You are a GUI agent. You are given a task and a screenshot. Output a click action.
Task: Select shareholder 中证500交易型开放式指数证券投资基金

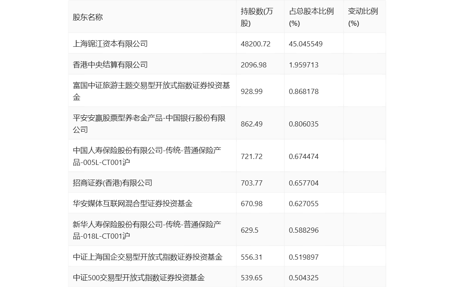tap(139, 278)
